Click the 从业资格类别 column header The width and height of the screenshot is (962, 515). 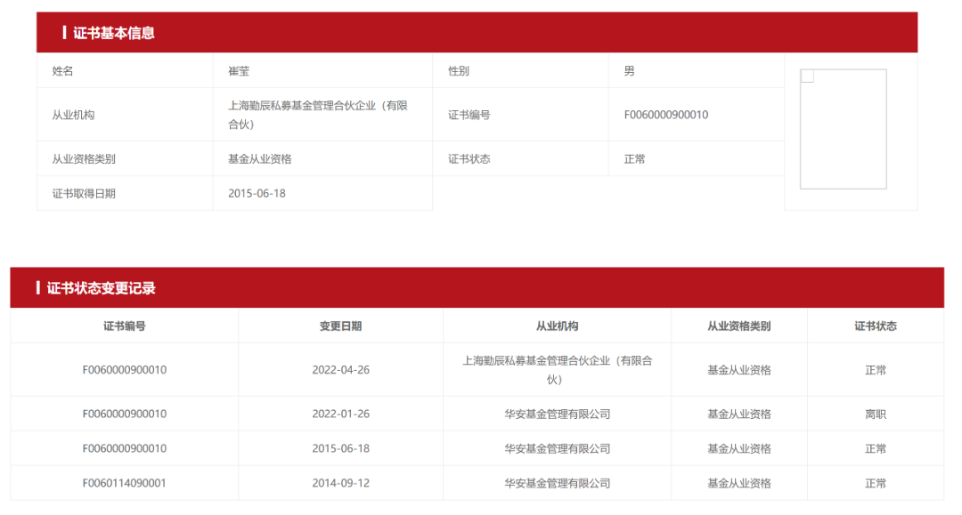pos(738,326)
